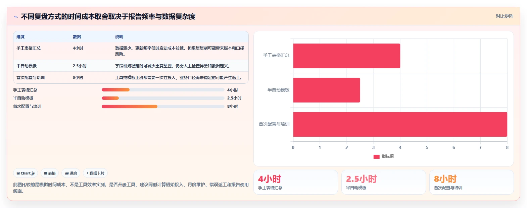Click the 2.5小时 value beside progress bar
Screen dimensions: 527x208
pyautogui.click(x=234, y=98)
